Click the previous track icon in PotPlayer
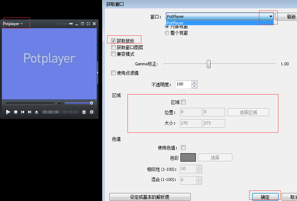Screen dimensions: 297x201 (x=23, y=112)
